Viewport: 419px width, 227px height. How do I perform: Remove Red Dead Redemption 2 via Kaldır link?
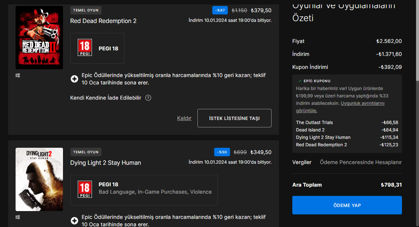tap(184, 118)
